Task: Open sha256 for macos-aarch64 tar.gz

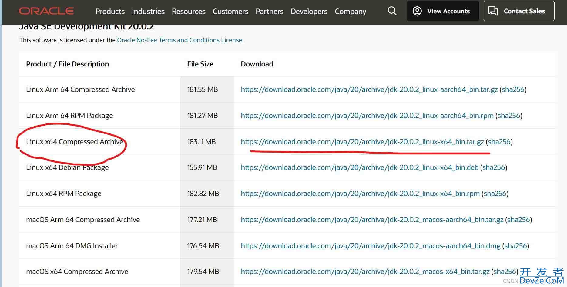Action: point(518,220)
